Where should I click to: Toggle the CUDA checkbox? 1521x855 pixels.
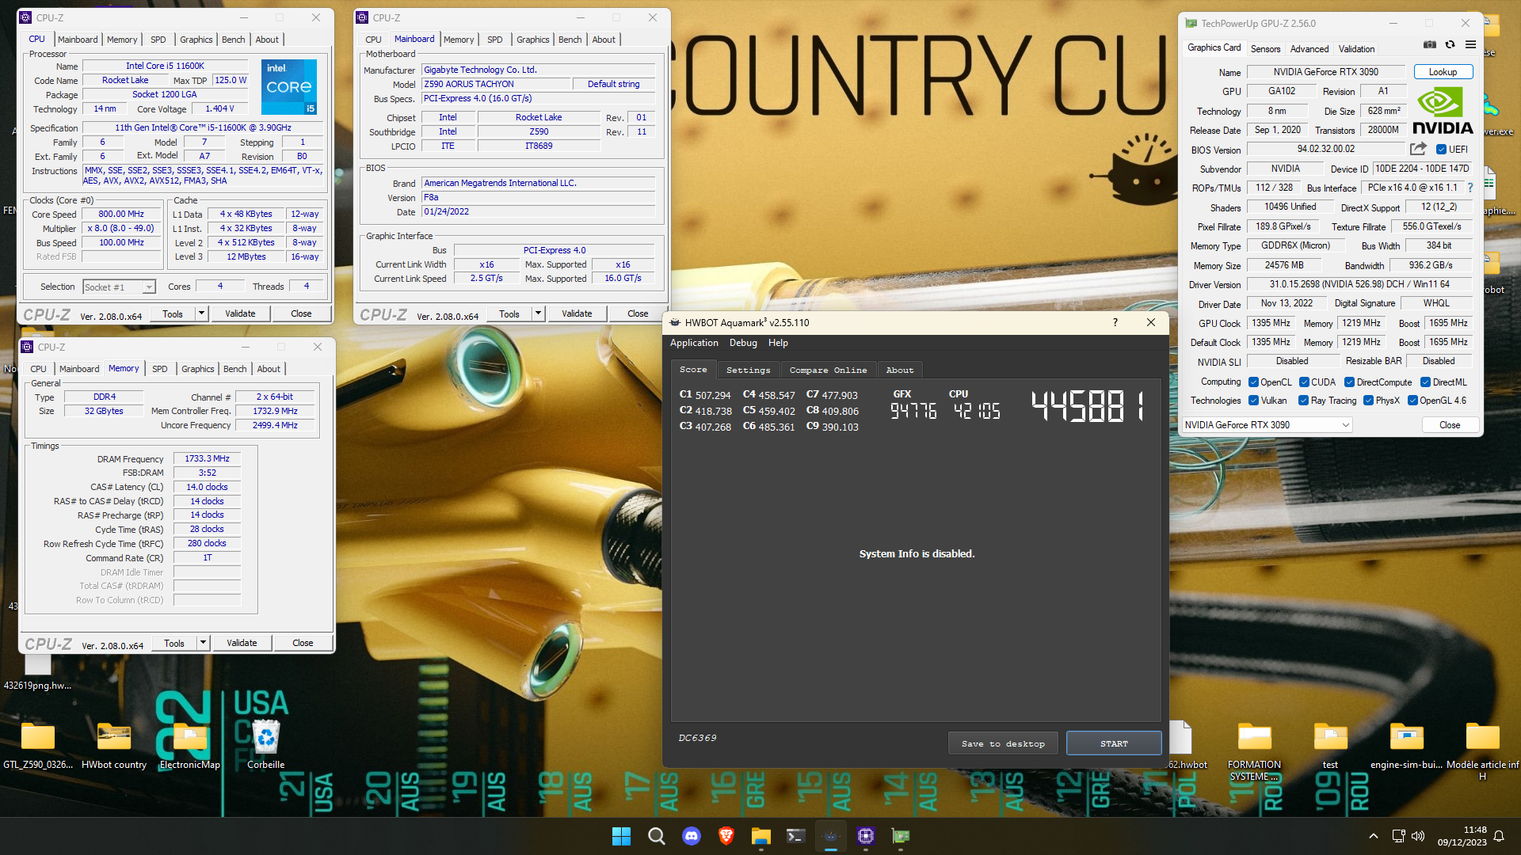pos(1304,382)
